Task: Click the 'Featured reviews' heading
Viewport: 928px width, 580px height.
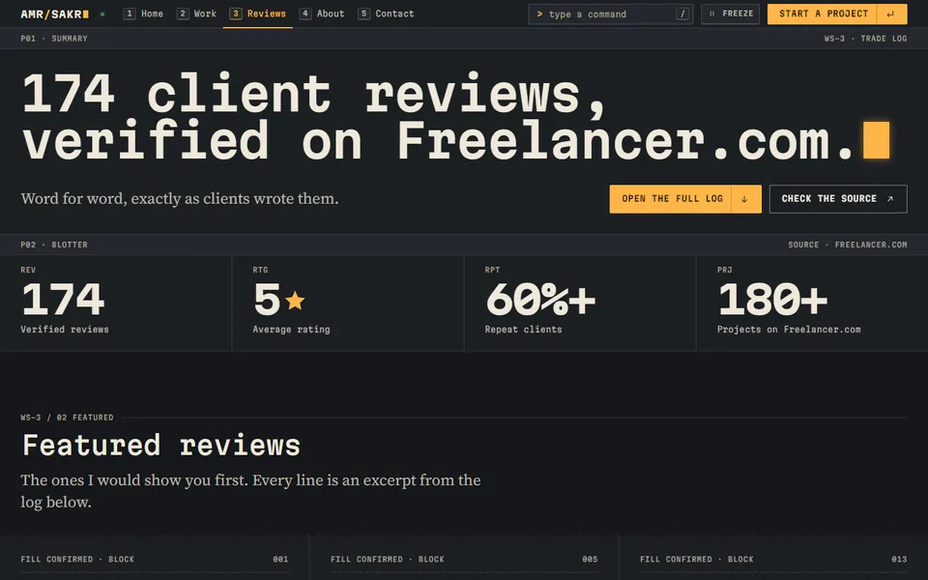Action: coord(161,445)
